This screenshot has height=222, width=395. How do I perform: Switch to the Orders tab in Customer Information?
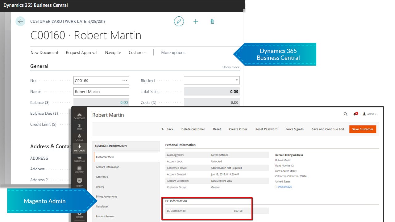coord(100,187)
